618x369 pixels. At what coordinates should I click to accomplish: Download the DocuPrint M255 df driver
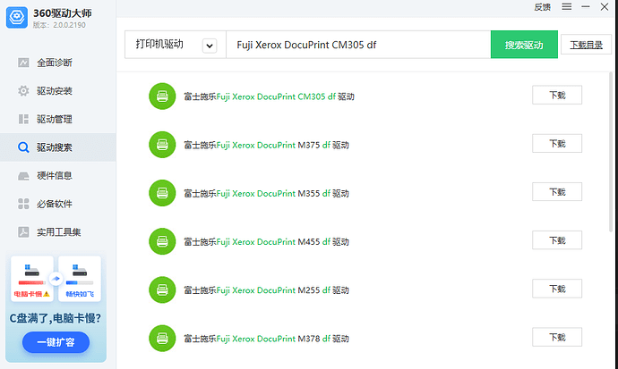coord(557,289)
